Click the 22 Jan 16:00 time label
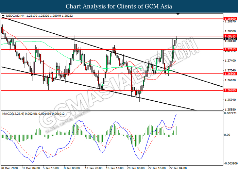Screen dimensions: 238x170 157,168
